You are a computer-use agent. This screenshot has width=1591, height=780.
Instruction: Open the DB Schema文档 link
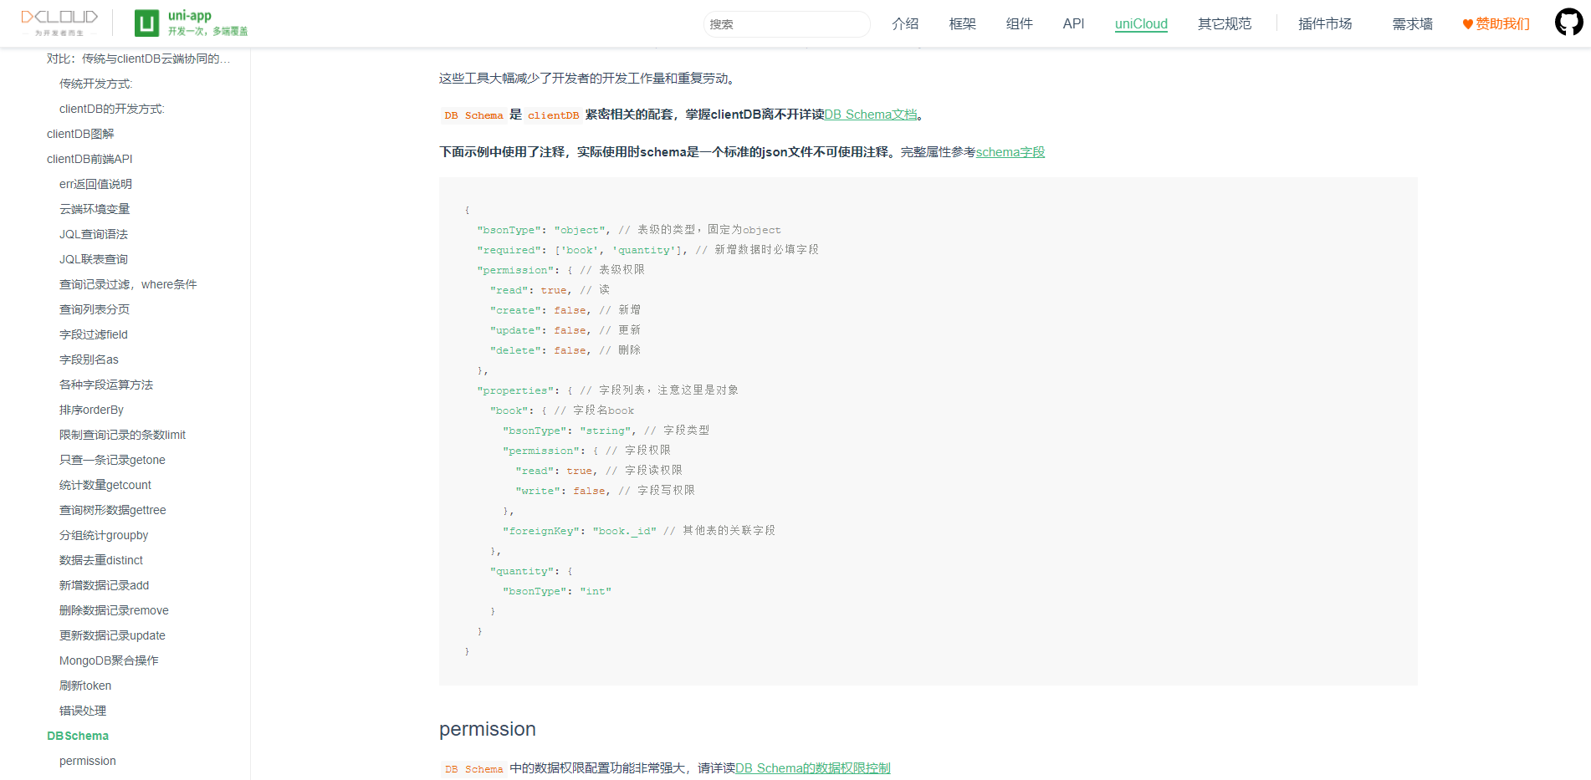[871, 114]
